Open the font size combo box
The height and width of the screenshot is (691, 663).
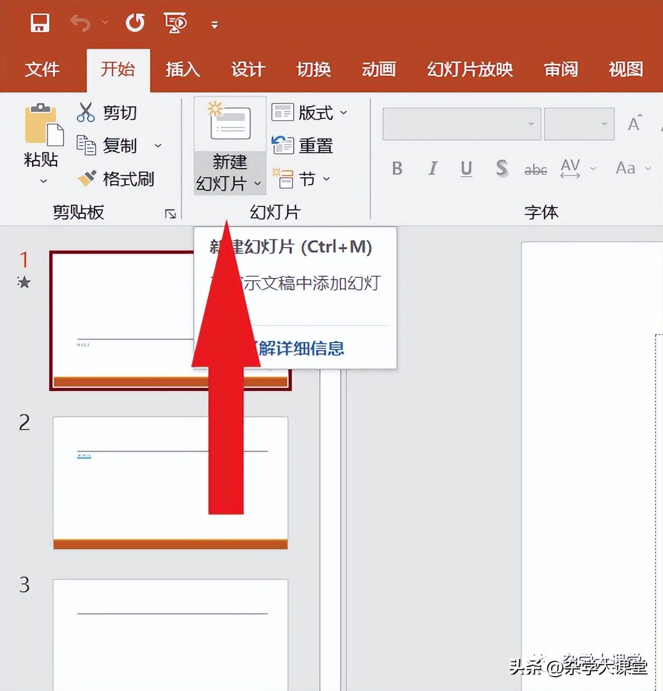579,124
